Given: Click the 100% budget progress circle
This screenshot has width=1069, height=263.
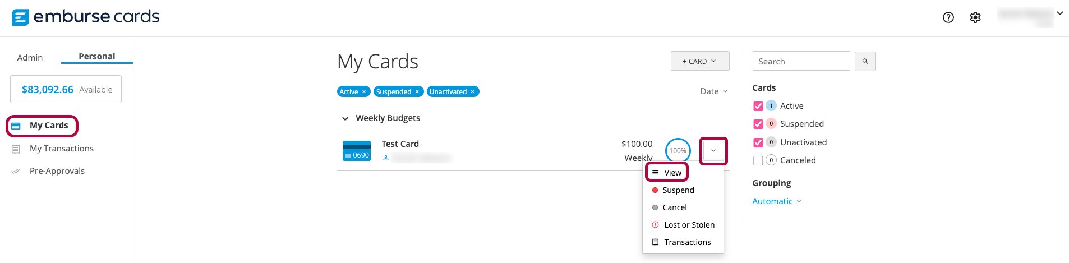Looking at the screenshot, I should coord(678,150).
